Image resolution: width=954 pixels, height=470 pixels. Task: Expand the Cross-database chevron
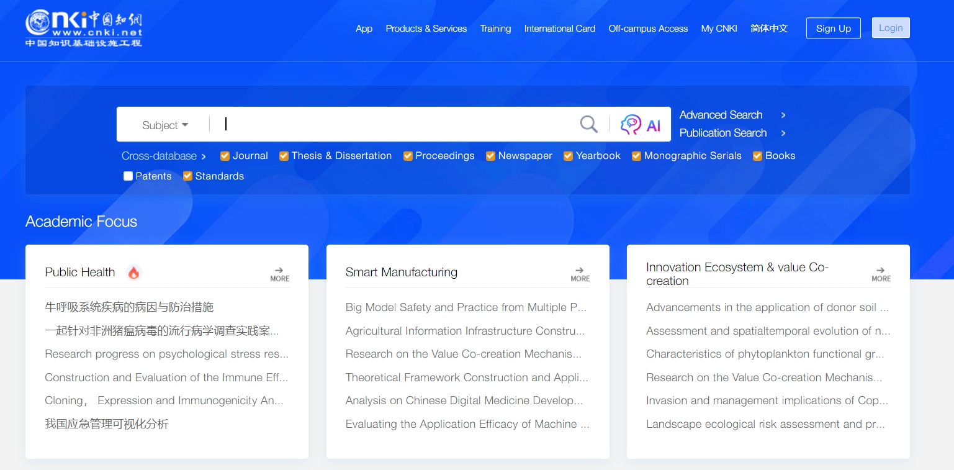coord(204,156)
